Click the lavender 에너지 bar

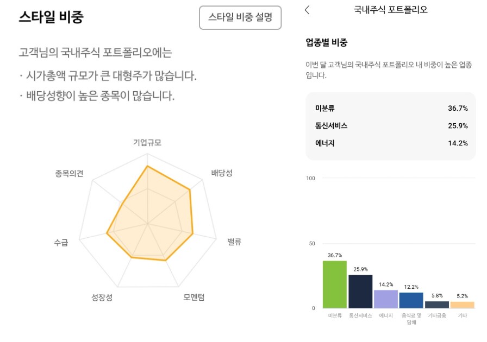click(386, 299)
